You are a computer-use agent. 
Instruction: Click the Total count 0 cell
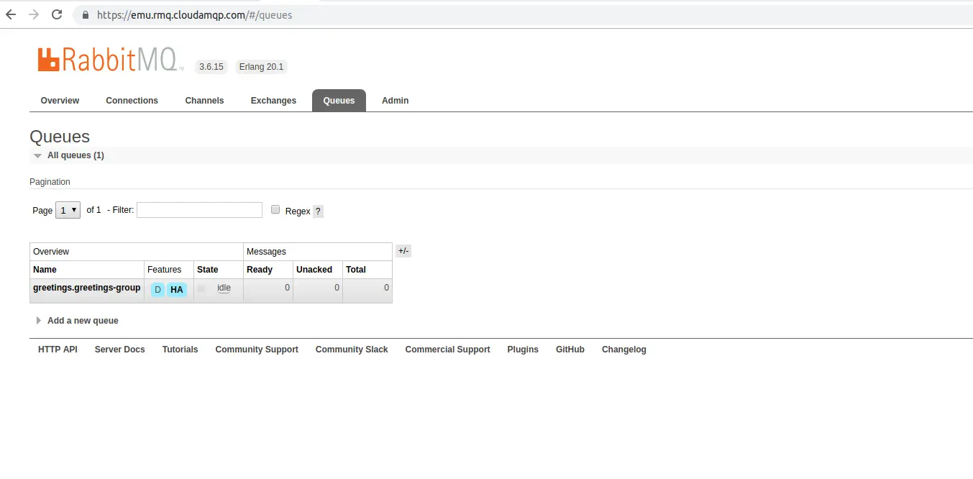(x=367, y=291)
